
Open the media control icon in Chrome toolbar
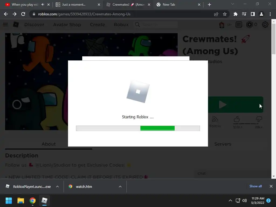pos(244,14)
